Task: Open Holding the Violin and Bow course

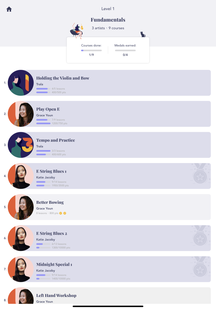Action: click(x=109, y=83)
